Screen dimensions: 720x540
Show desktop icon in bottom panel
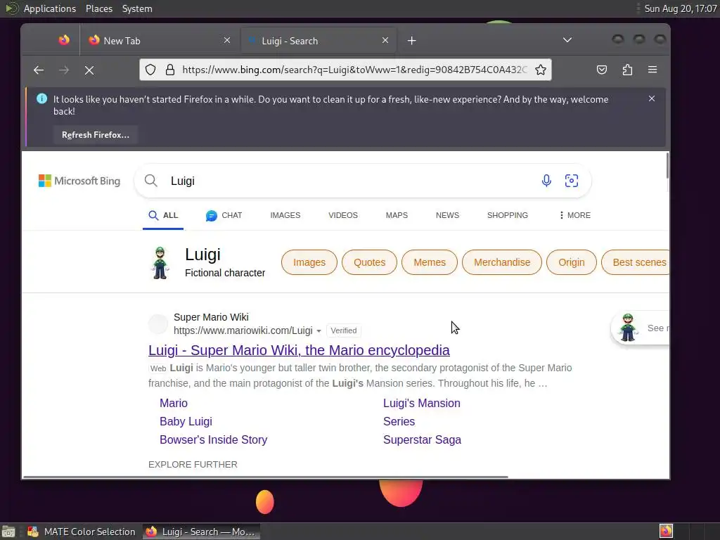pos(8,532)
